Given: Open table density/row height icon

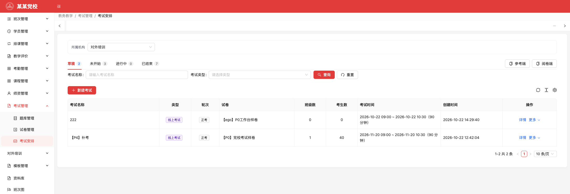Looking at the screenshot, I should coord(546,90).
